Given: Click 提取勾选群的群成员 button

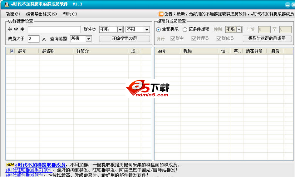Looking at the screenshot, I should (267, 38).
